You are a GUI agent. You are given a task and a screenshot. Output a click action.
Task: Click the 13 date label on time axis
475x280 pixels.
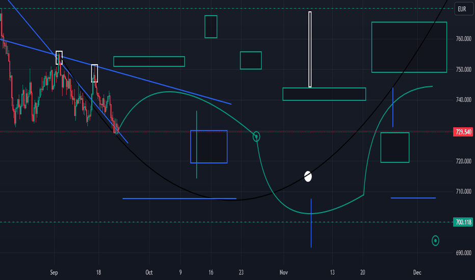pos(332,272)
